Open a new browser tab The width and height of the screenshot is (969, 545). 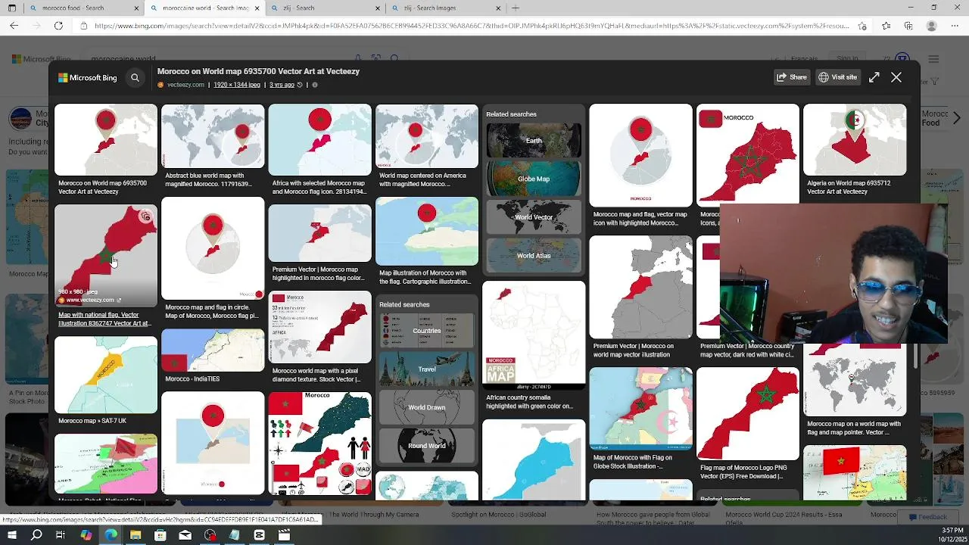pyautogui.click(x=516, y=8)
